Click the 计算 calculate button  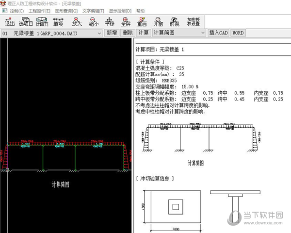[144, 33]
